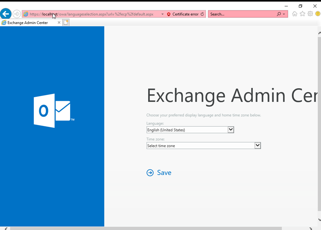Expand the address bar autocomplete arrow
321x230 pixels.
coord(162,14)
